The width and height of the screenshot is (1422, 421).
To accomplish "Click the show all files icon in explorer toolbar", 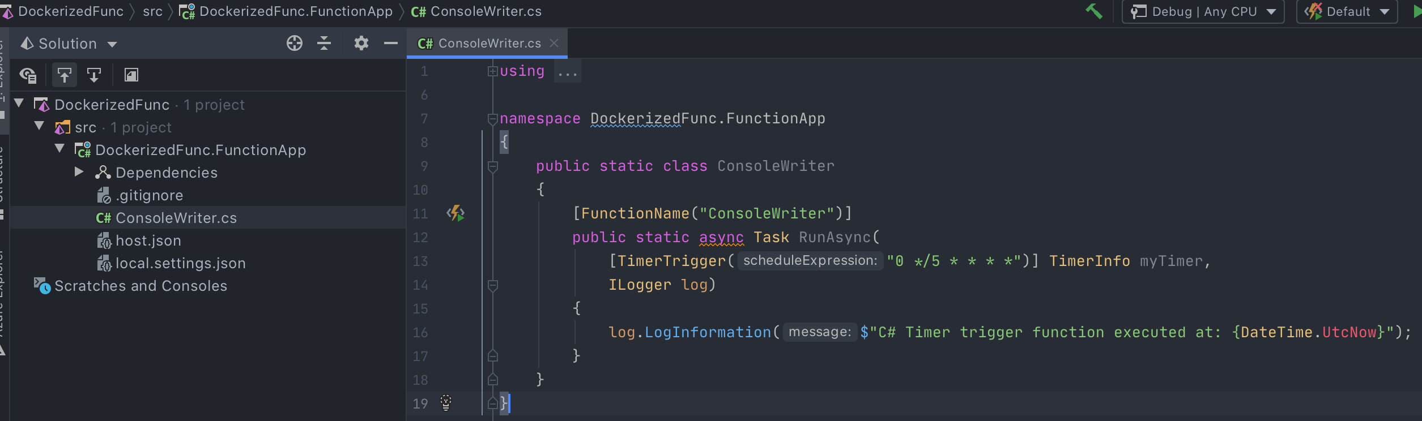I will click(28, 75).
